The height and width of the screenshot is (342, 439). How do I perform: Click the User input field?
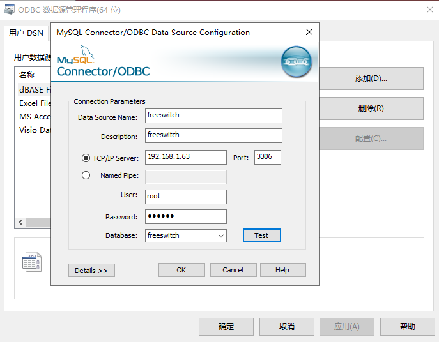pyautogui.click(x=186, y=197)
